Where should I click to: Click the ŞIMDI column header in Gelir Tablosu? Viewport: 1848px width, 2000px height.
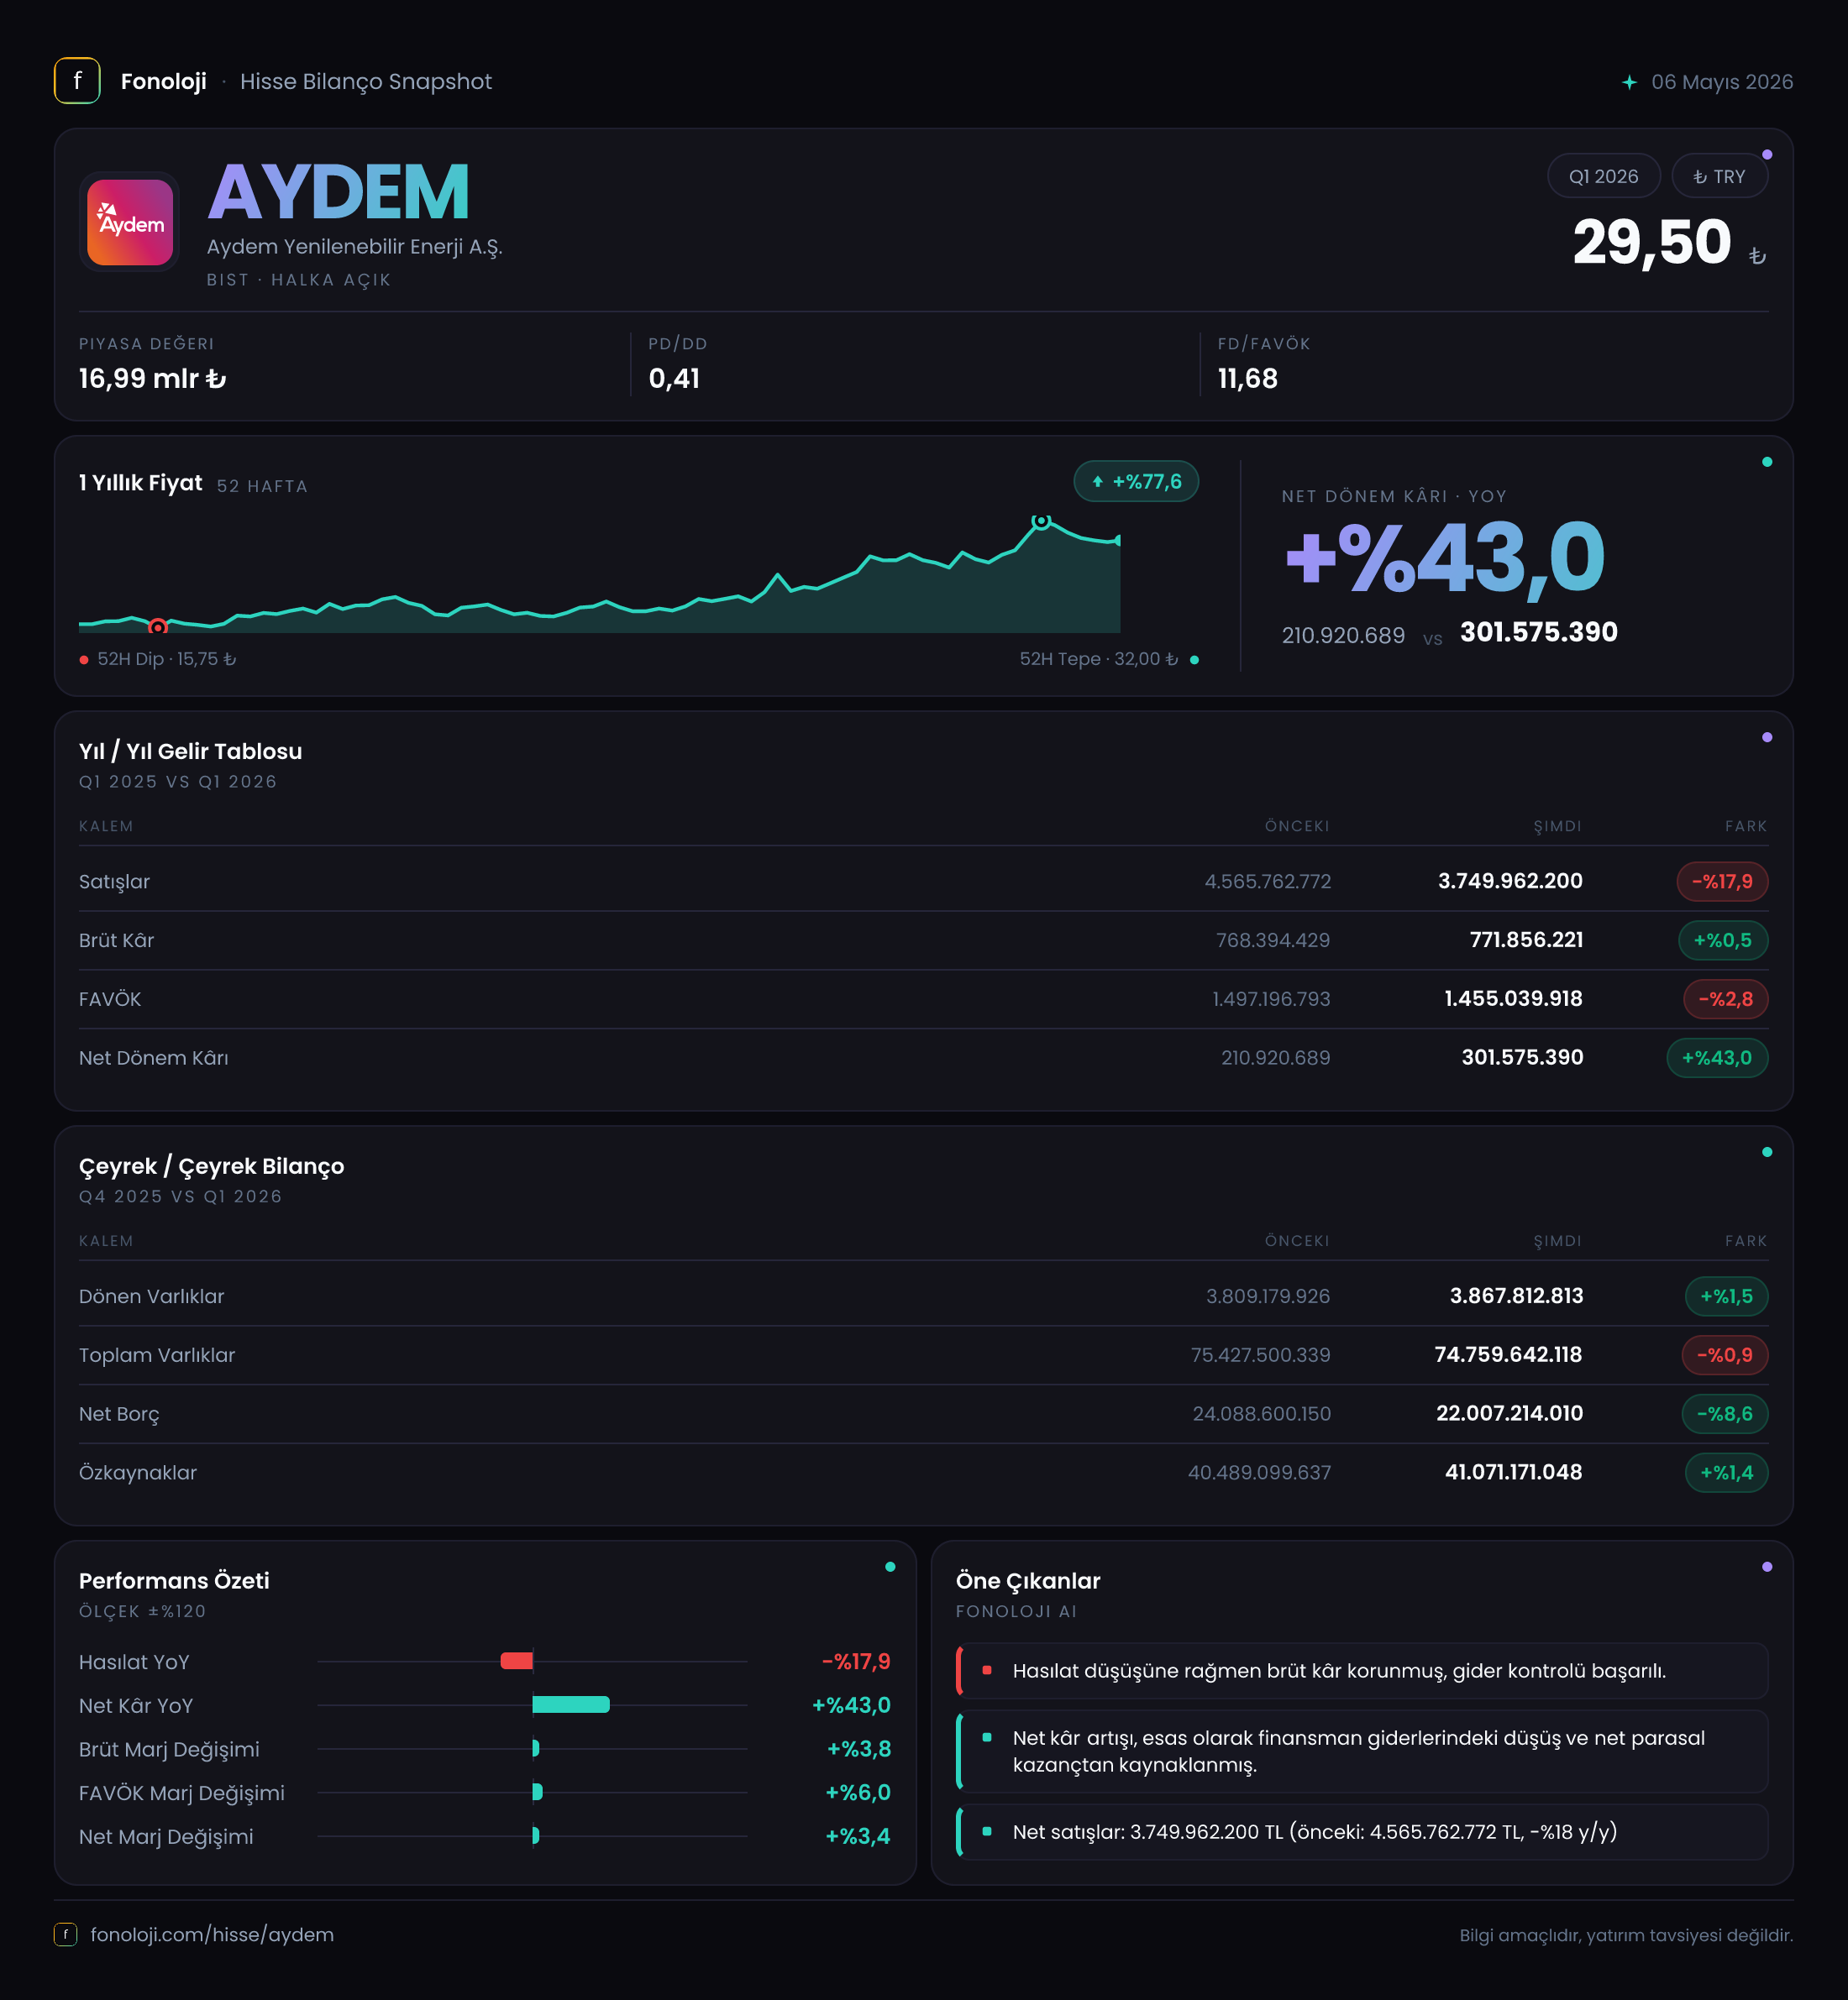(1557, 826)
